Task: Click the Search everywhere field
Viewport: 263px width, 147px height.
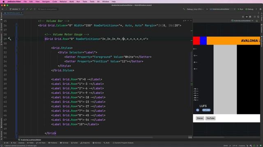Action: click(48, 9)
